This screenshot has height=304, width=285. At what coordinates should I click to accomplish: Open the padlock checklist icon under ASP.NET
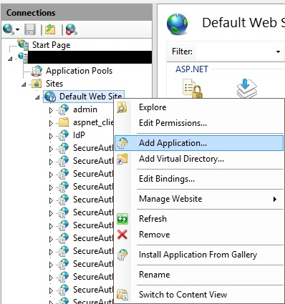pyautogui.click(x=192, y=88)
